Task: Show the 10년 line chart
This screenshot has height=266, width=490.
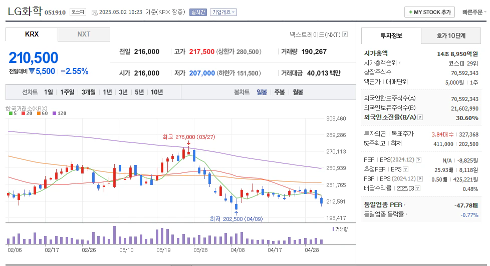Action: 156,92
